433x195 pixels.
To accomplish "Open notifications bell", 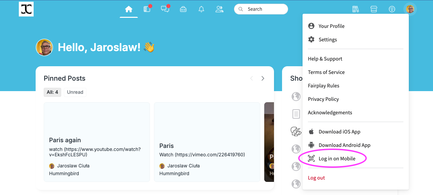I will 201,9.
